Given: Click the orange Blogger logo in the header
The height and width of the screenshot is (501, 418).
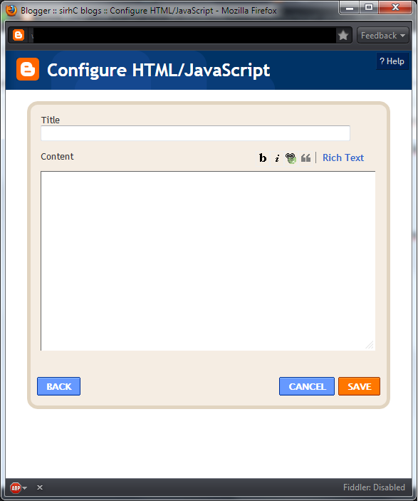Looking at the screenshot, I should [28, 69].
